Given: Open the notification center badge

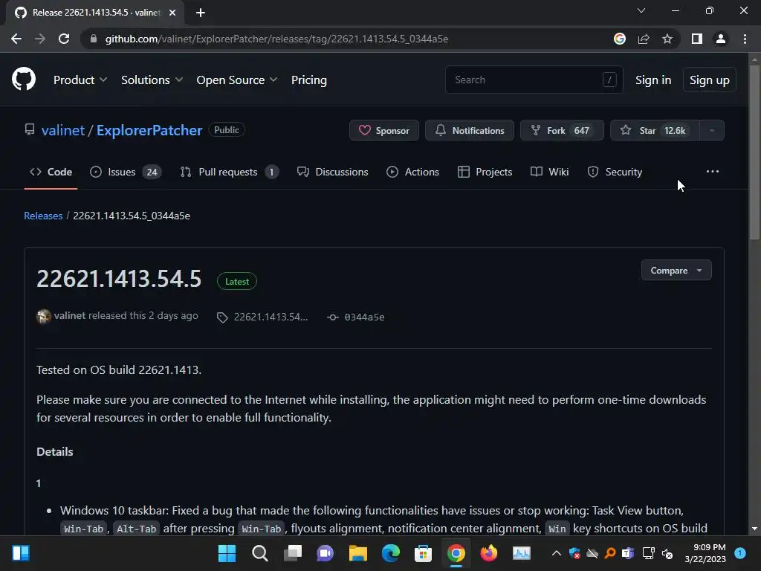Looking at the screenshot, I should click(741, 553).
